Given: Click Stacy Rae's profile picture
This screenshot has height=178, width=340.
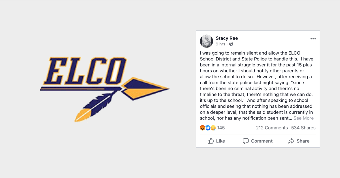Looking at the screenshot, I should click(207, 41).
